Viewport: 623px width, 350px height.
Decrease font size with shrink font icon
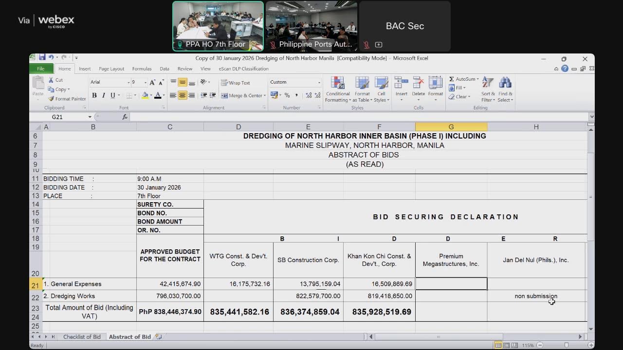coord(161,82)
